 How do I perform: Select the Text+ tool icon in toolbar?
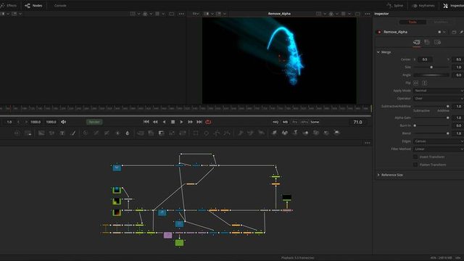(x=62, y=133)
